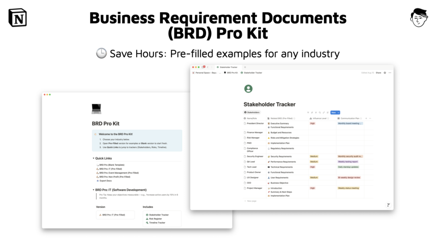436x245 pixels.
Task: Open Personal Space – Bayu breadcrumb
Action: [204, 73]
